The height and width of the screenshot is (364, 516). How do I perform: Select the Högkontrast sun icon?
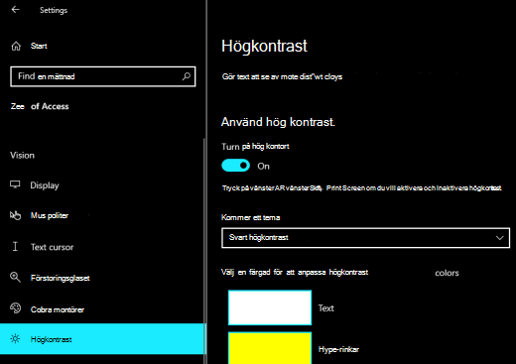(x=15, y=339)
